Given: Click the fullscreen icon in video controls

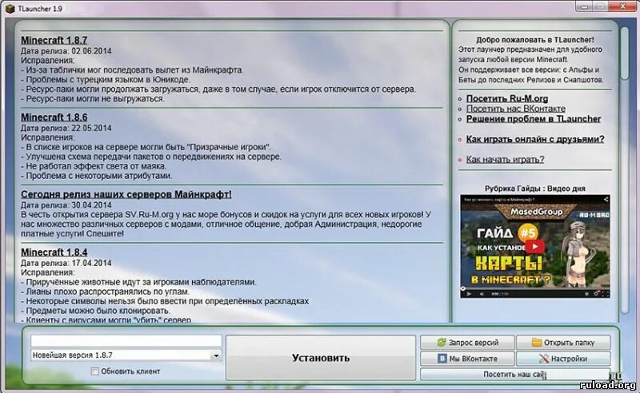Looking at the screenshot, I should 606,293.
